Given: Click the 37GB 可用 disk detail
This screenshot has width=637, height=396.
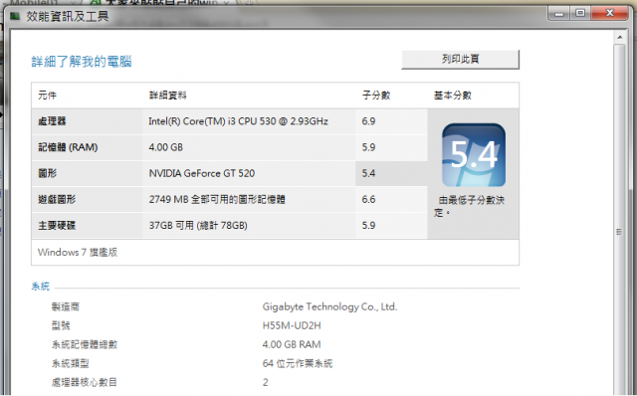Looking at the screenshot, I should (x=198, y=225).
